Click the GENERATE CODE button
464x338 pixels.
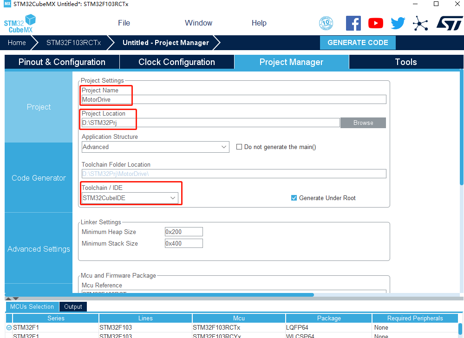pos(358,43)
